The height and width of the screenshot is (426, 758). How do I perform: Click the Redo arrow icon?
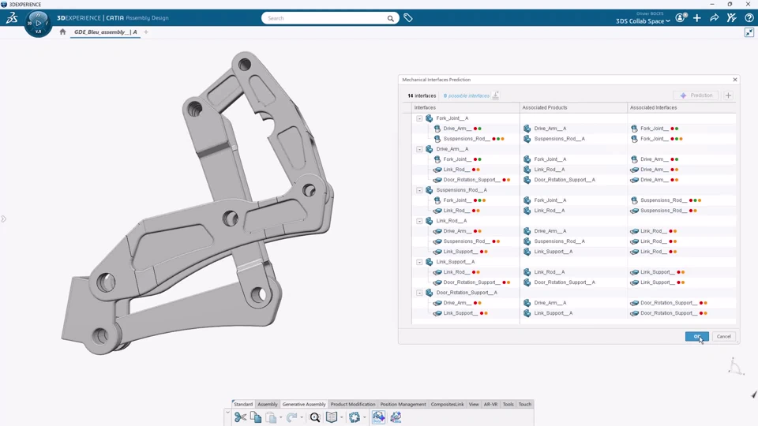point(291,417)
